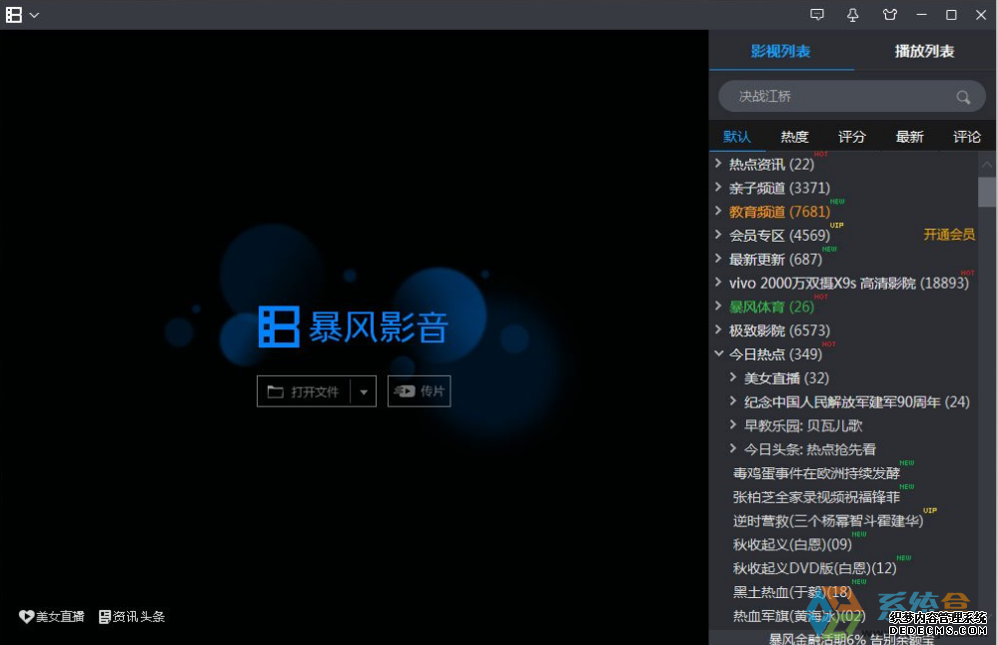Play 秋收起义DVD版(白恩)(12) item

point(814,568)
